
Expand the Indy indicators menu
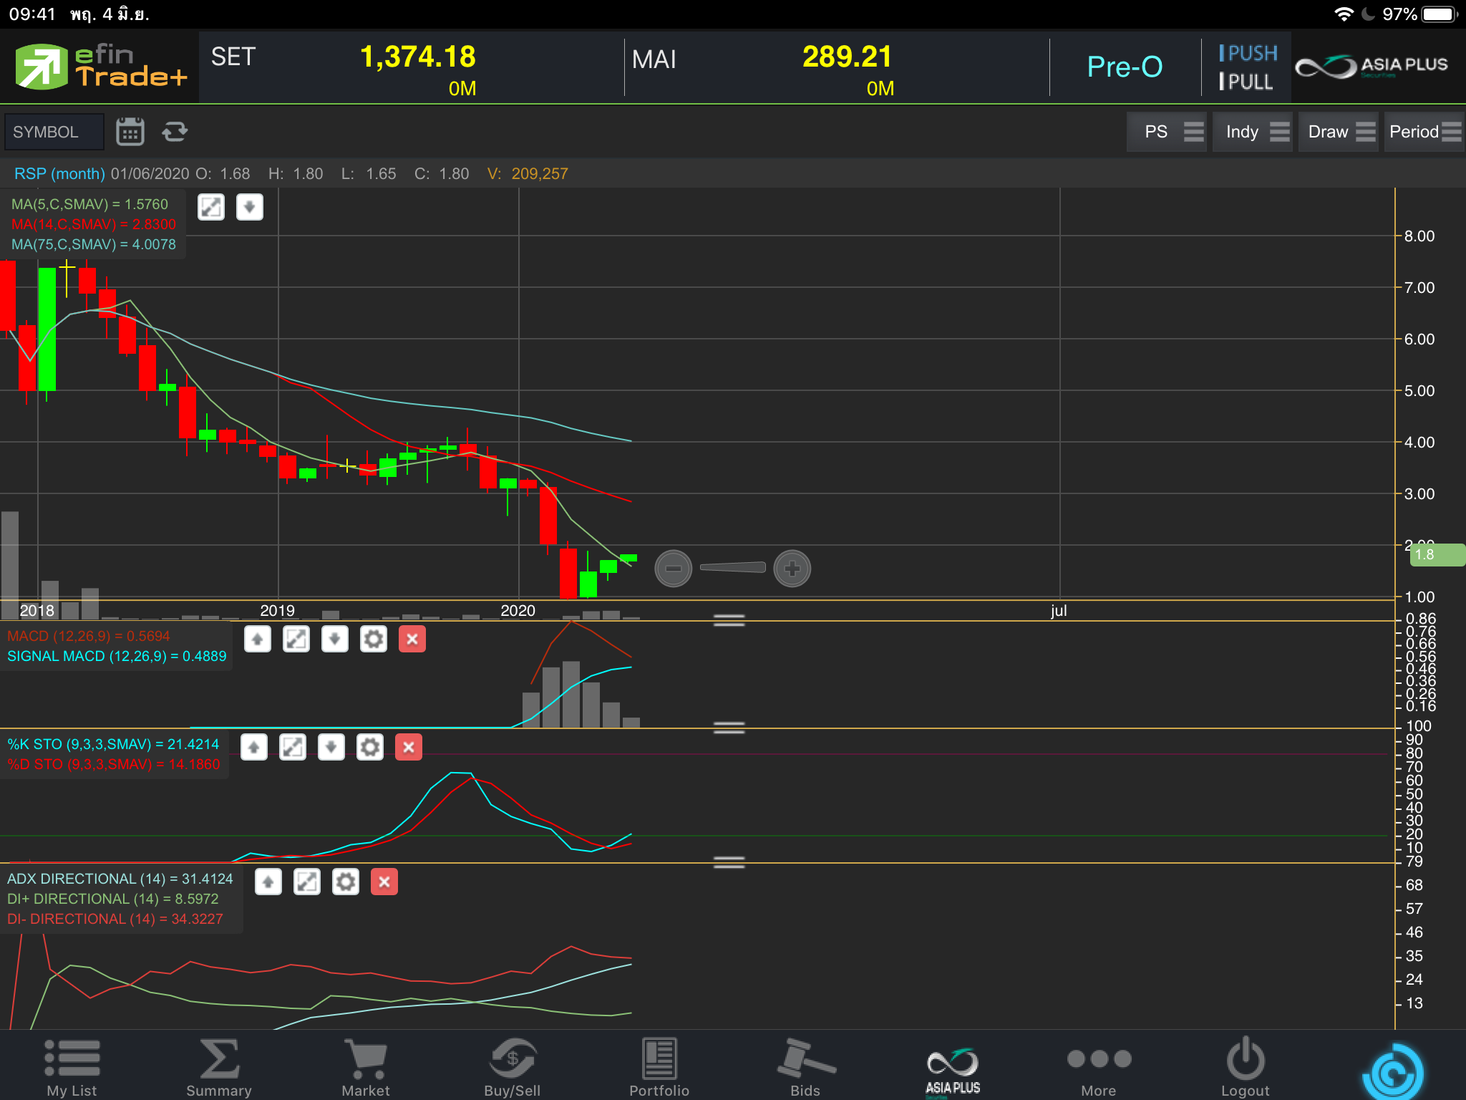pos(1252,132)
